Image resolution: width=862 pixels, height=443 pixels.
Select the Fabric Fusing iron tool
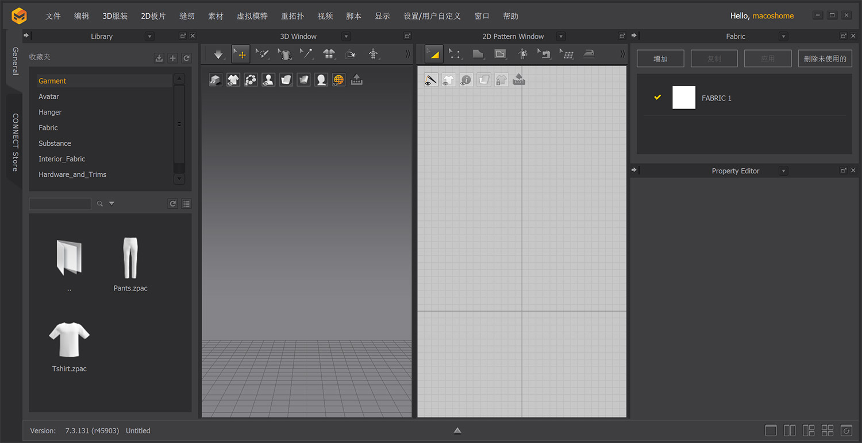(590, 54)
